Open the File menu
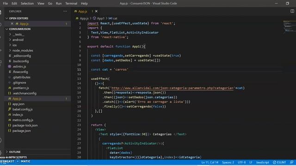 (5, 3)
